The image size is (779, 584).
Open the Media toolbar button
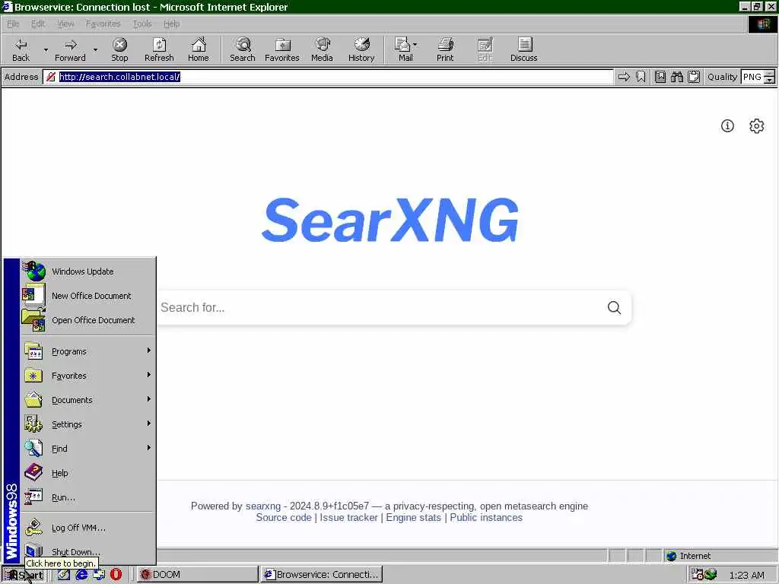tap(322, 49)
